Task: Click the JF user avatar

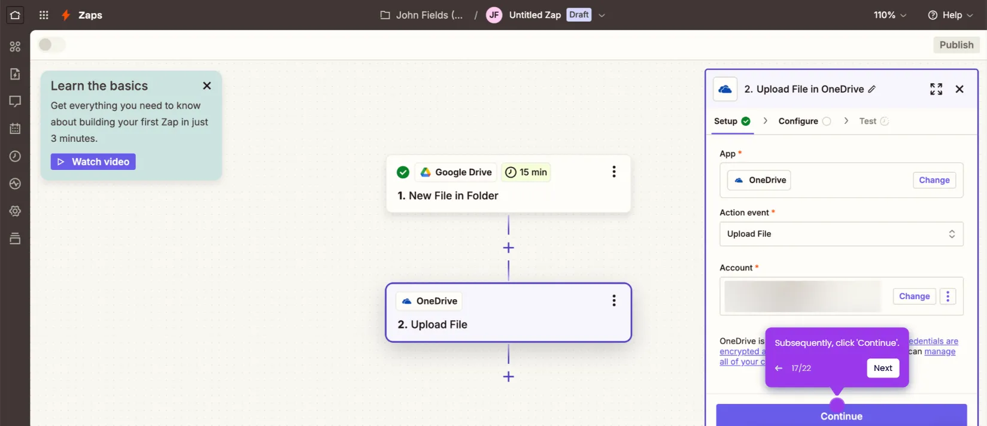Action: coord(494,15)
